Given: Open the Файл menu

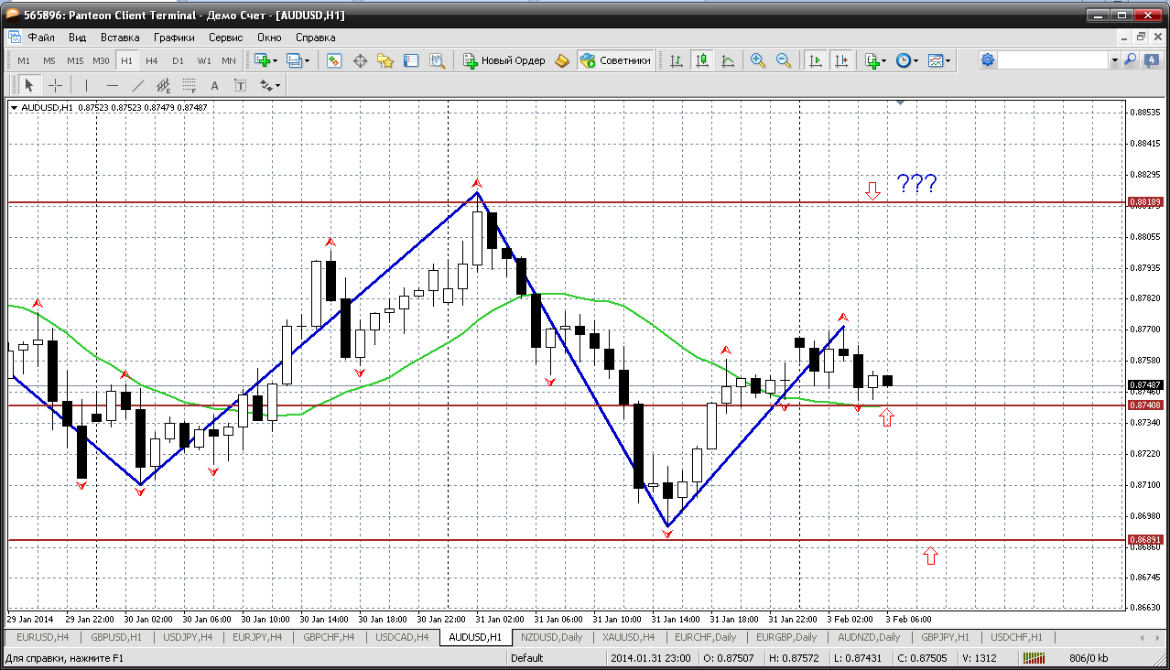Looking at the screenshot, I should click(41, 38).
